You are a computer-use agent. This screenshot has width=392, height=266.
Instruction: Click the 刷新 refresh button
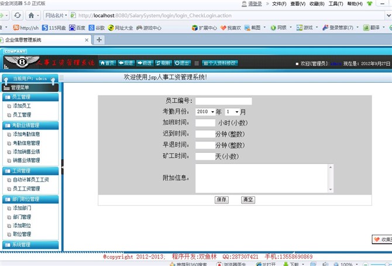[x=163, y=63]
